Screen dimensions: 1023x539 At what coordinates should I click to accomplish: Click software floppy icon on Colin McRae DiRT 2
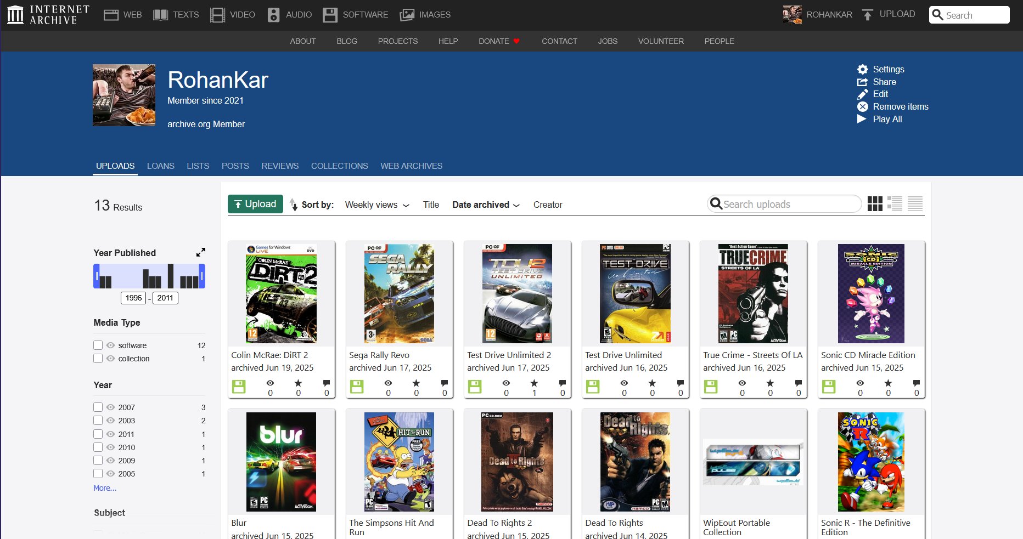[239, 387]
